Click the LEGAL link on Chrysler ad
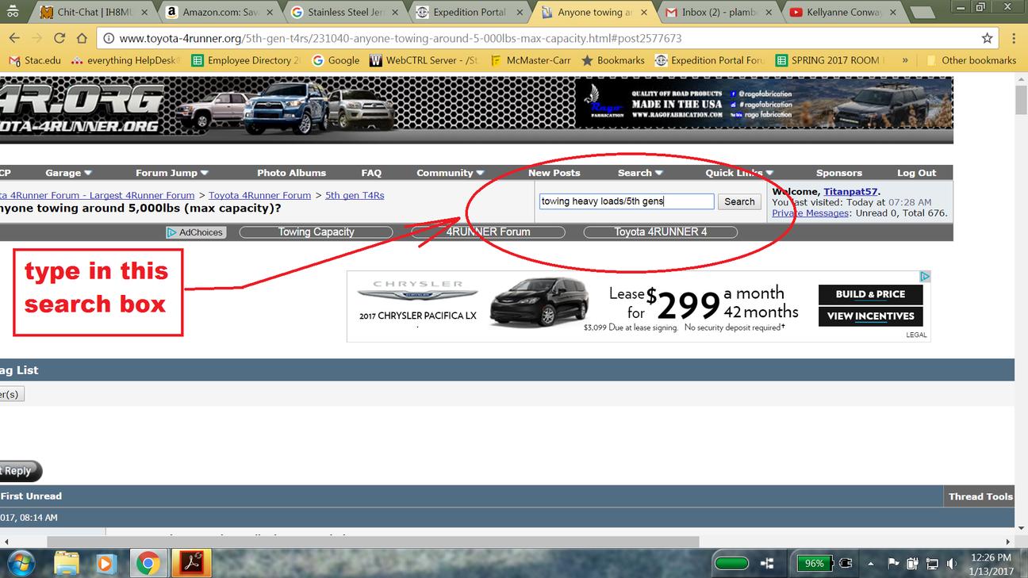Image resolution: width=1028 pixels, height=578 pixels. (916, 335)
